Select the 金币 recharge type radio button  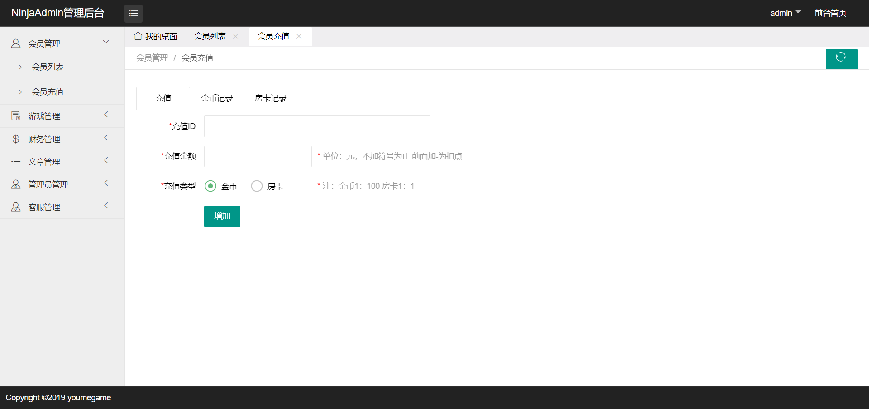click(x=210, y=186)
